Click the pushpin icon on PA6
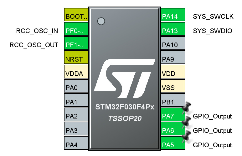This screenshot has height=156, width=242. tap(187, 122)
